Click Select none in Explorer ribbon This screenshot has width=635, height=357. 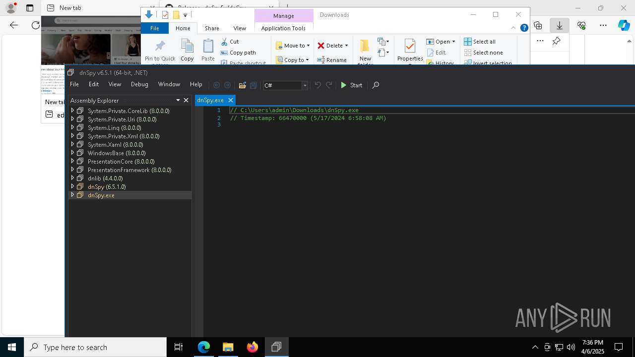click(483, 53)
